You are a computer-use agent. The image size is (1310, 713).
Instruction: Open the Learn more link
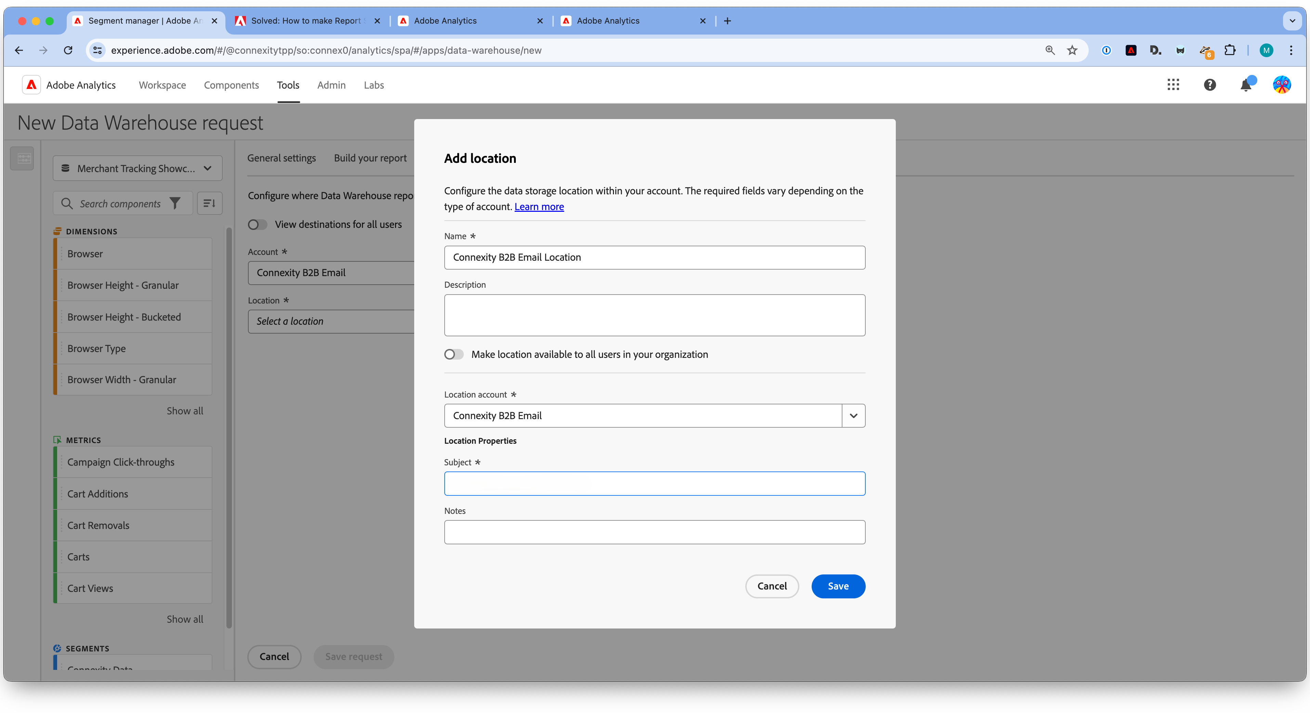pyautogui.click(x=539, y=206)
